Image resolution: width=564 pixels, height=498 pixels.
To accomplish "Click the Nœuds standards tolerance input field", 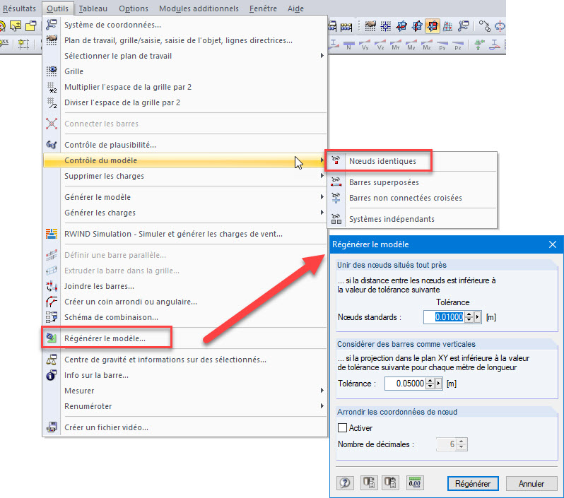I will point(444,317).
